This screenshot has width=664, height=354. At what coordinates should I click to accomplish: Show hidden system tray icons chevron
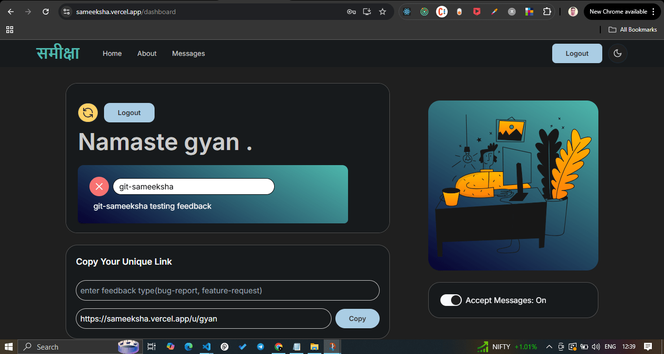[x=549, y=347]
